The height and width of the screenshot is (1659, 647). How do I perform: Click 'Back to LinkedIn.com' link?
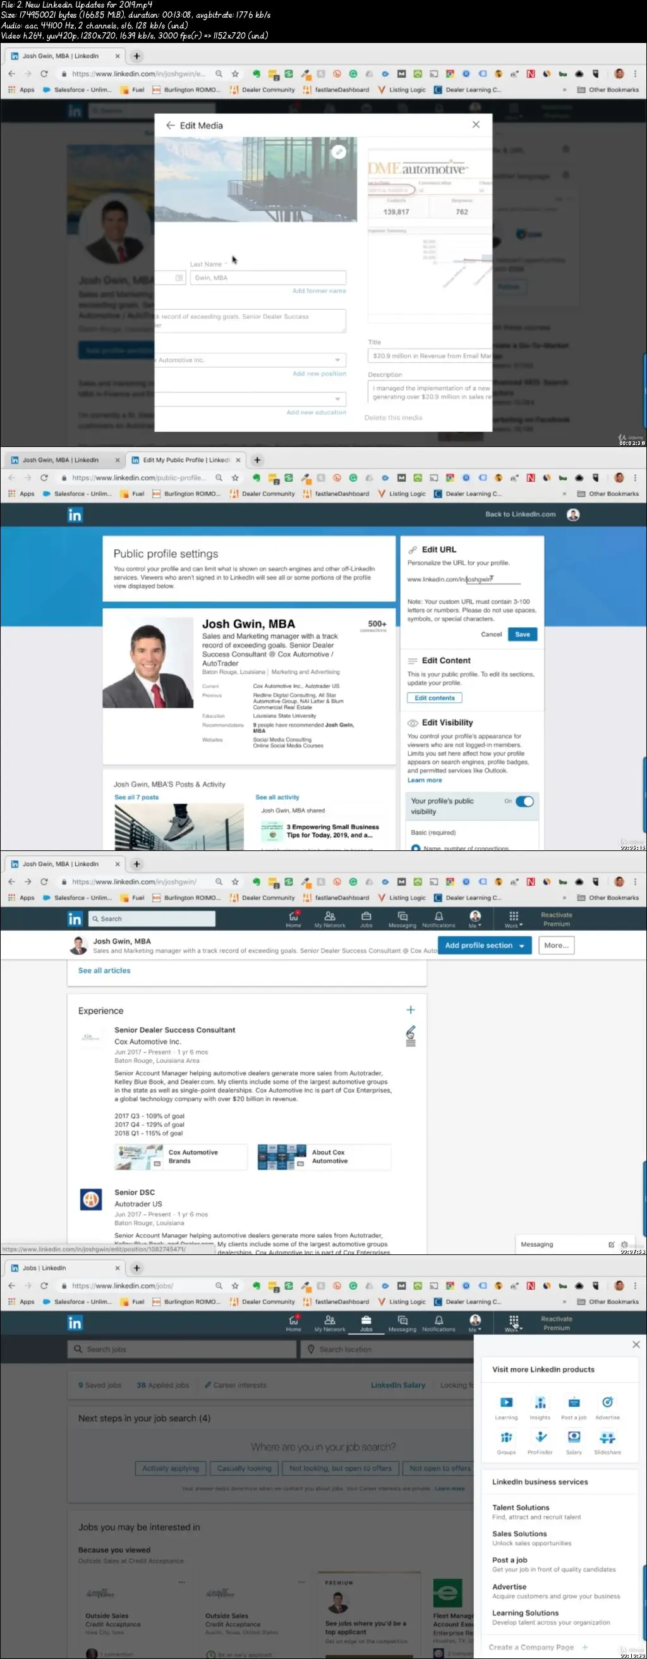[x=520, y=514]
